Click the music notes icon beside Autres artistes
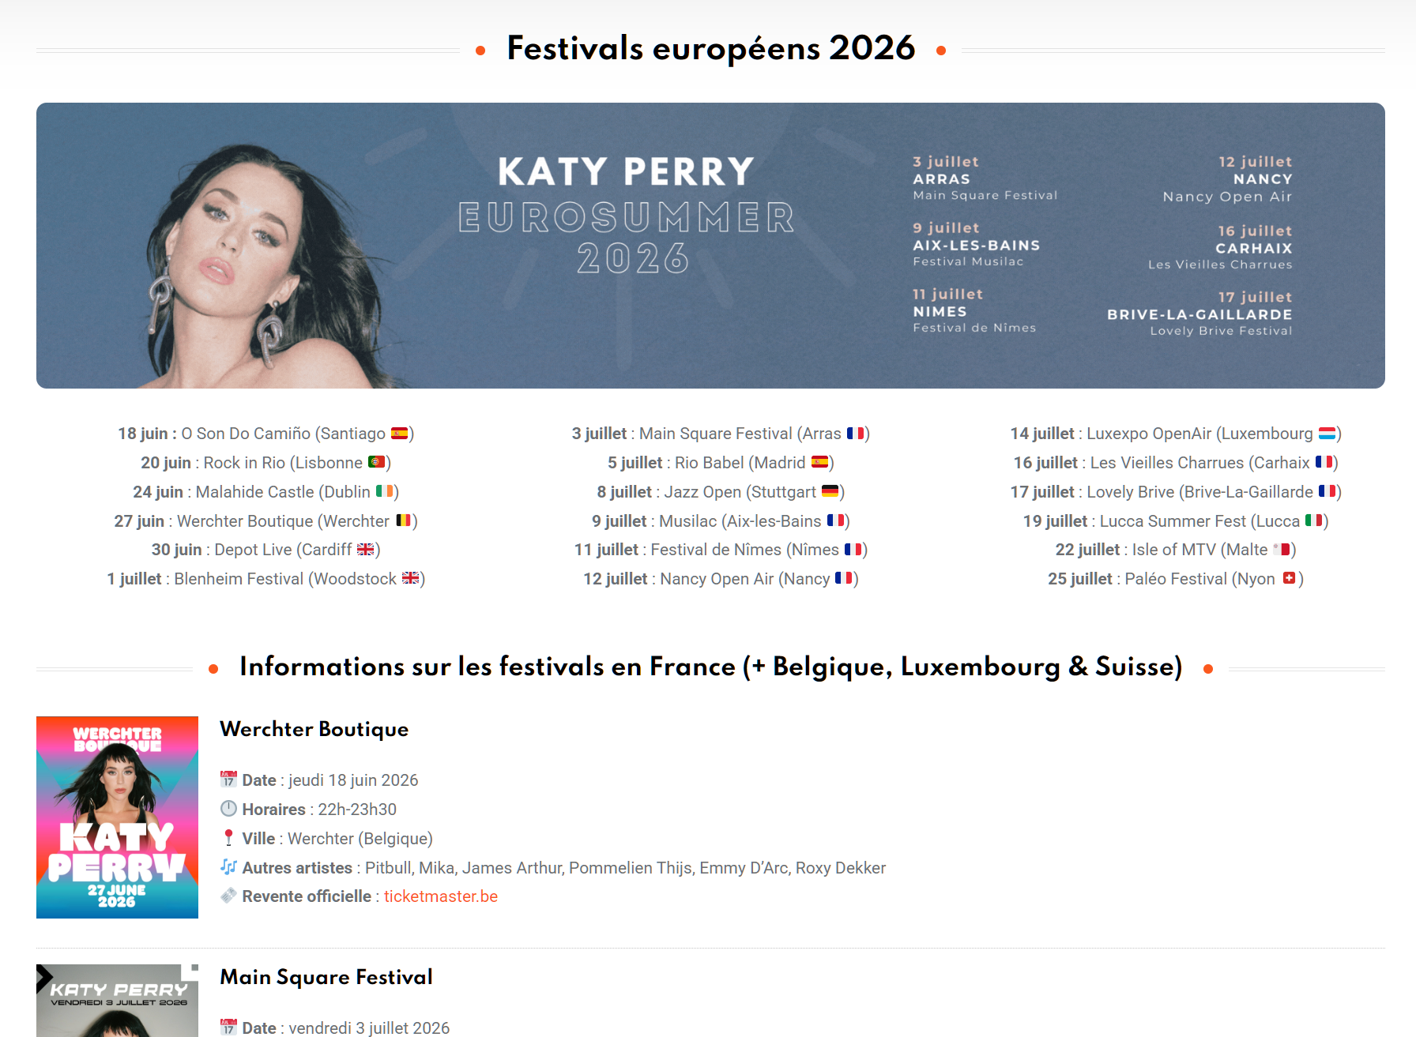Image resolution: width=1416 pixels, height=1037 pixels. point(228,866)
